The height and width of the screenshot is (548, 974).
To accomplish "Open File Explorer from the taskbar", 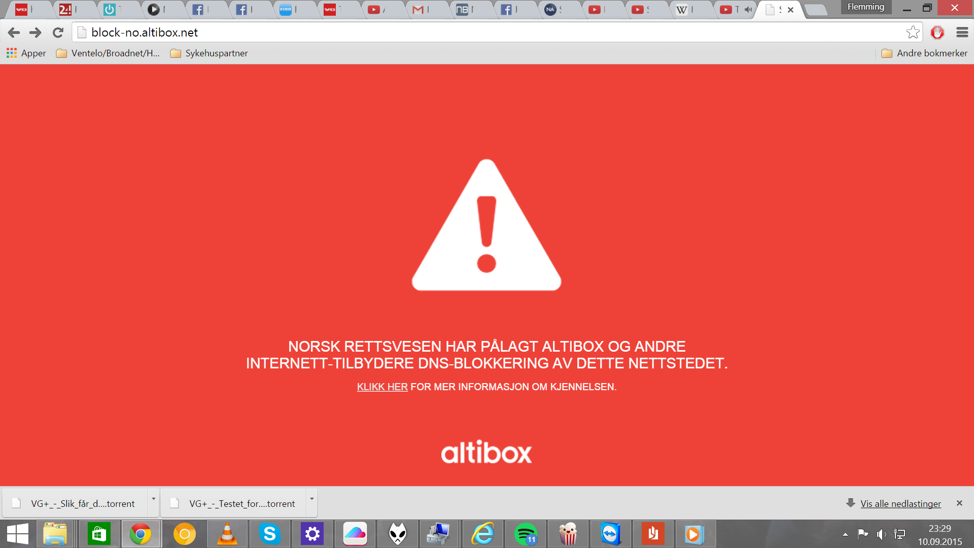I will coord(55,534).
